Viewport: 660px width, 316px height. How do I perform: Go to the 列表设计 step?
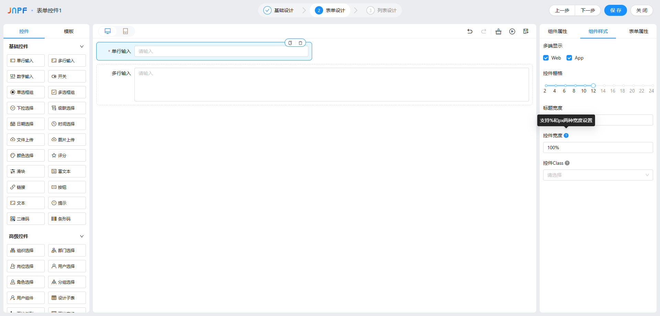(x=382, y=10)
